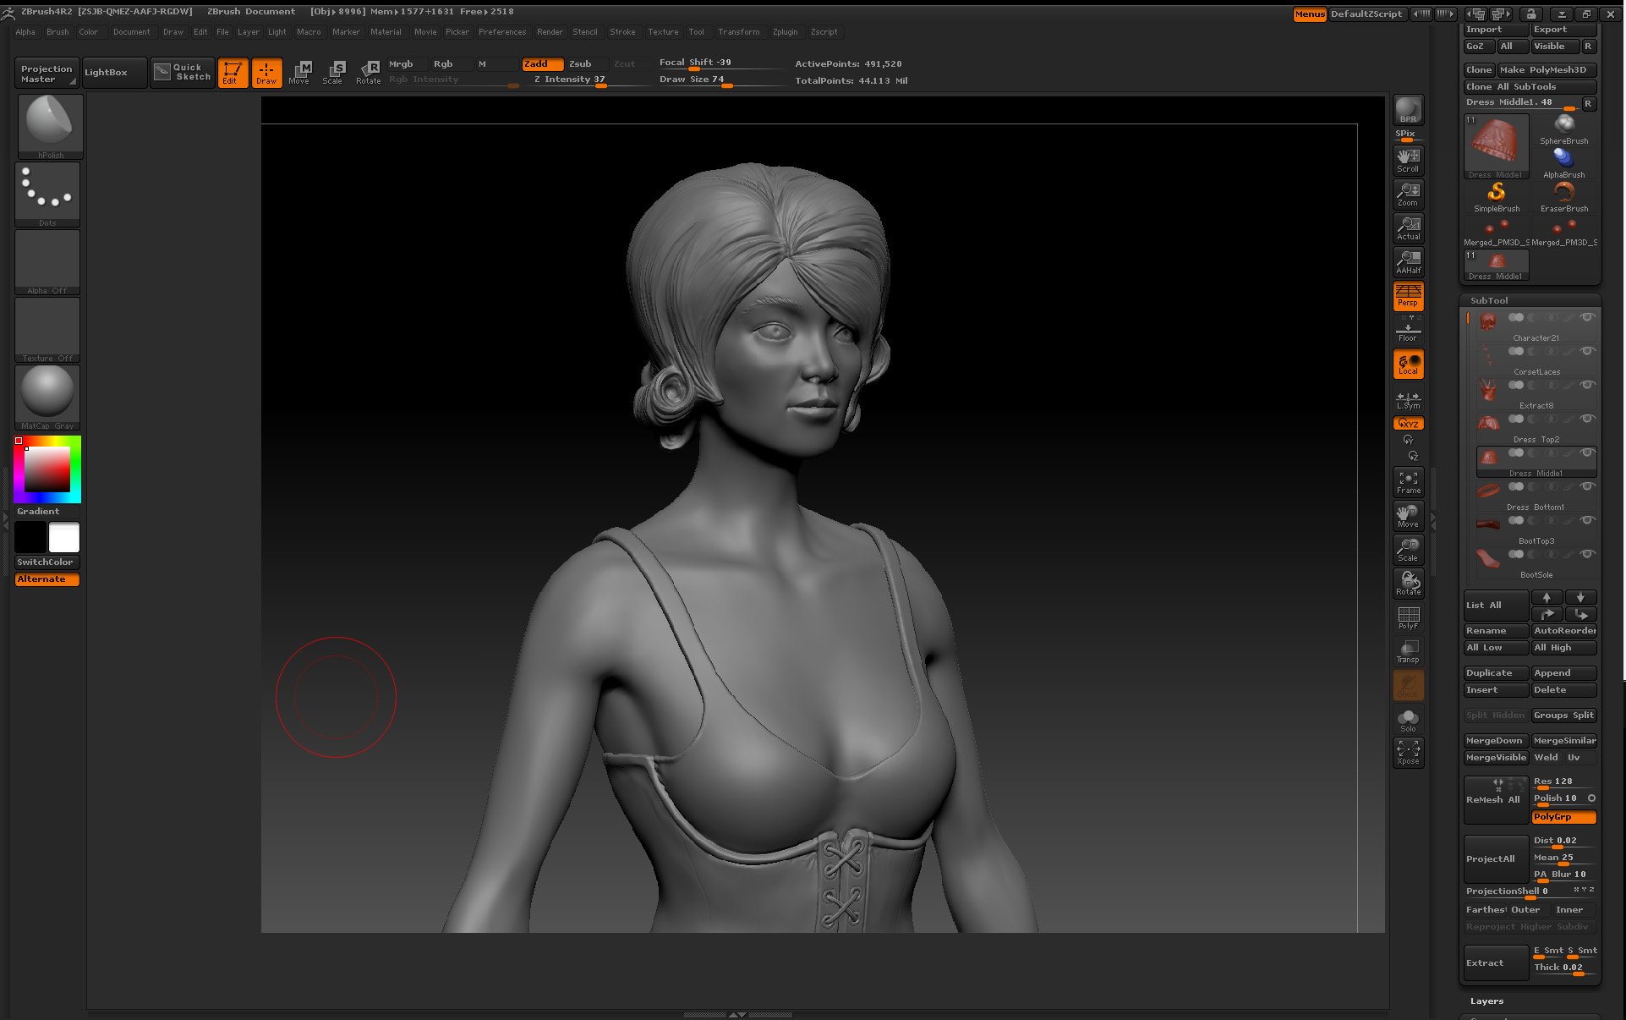Select the SimpleBrush tool

tap(1496, 197)
